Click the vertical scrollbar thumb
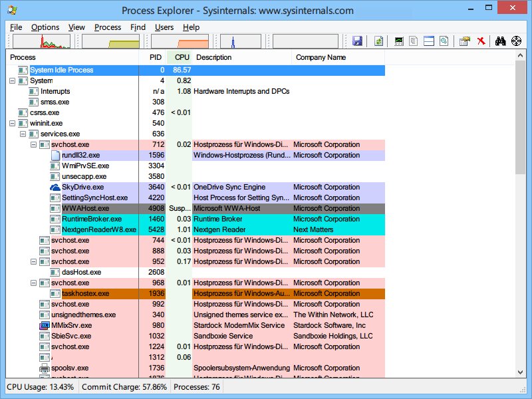This screenshot has width=532, height=399. point(520,118)
